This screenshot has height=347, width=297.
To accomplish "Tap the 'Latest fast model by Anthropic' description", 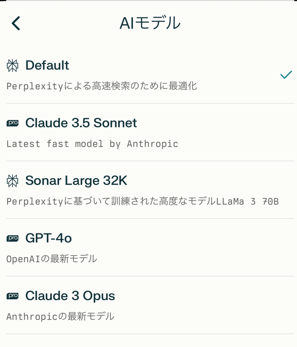I will (92, 144).
